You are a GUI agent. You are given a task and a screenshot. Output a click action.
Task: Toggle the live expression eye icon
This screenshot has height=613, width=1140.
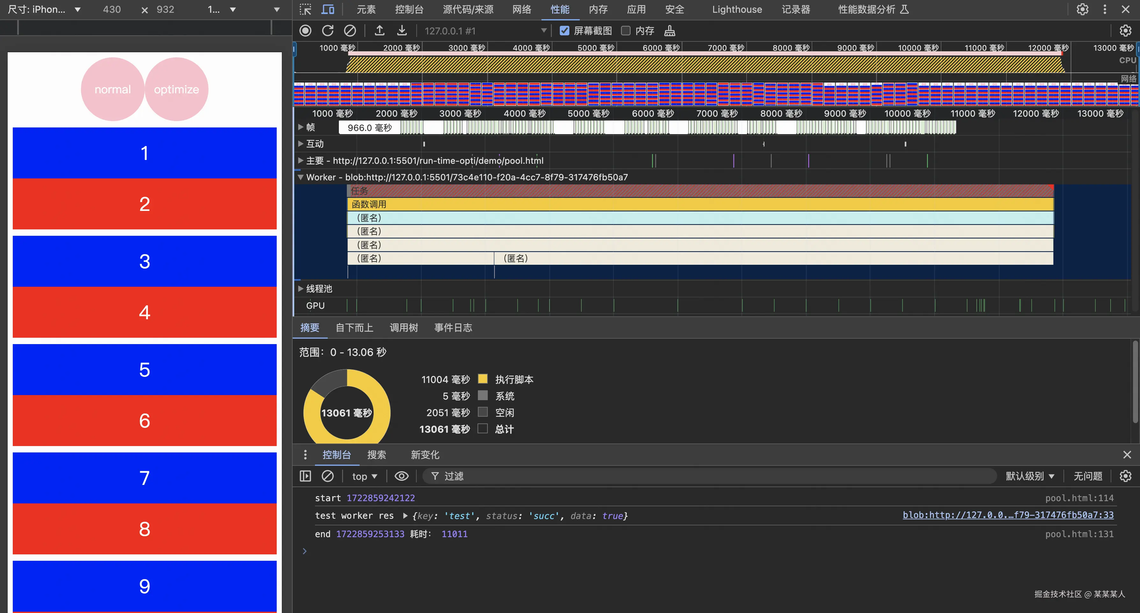401,476
